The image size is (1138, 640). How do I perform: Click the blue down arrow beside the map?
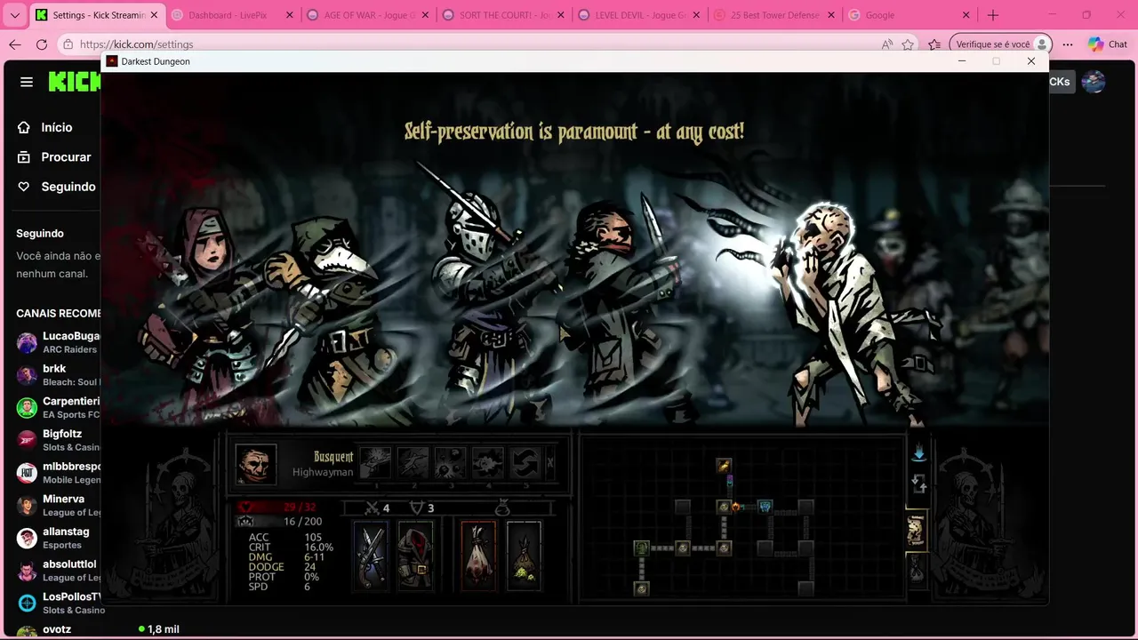[918, 452]
